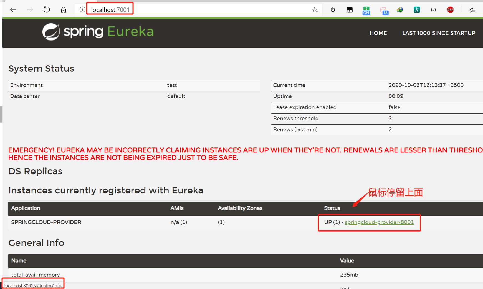Reload the page with the refresh icon
The width and height of the screenshot is (483, 289).
tap(47, 10)
